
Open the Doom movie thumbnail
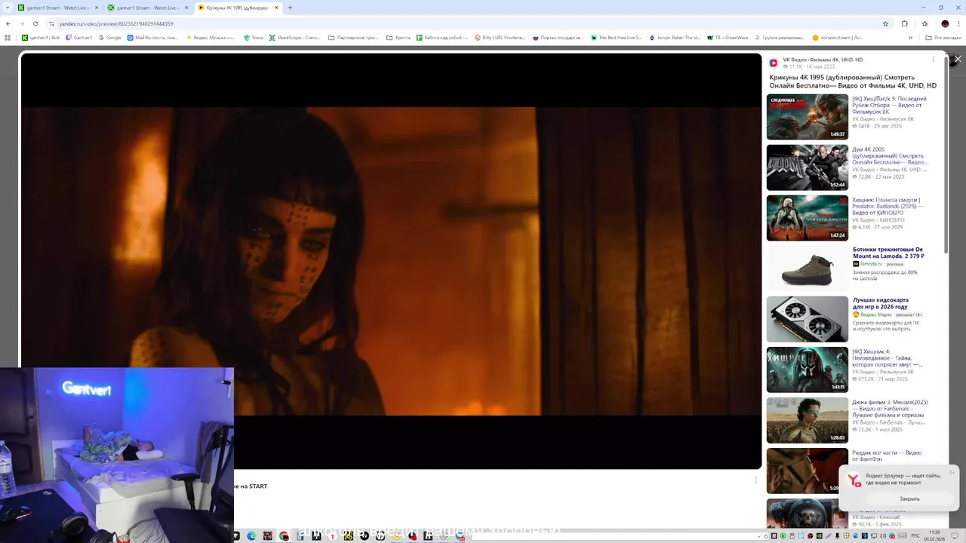coord(807,167)
